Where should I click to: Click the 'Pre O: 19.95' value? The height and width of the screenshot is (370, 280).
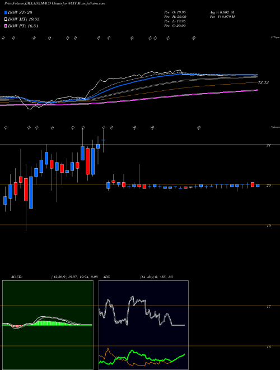175,12
